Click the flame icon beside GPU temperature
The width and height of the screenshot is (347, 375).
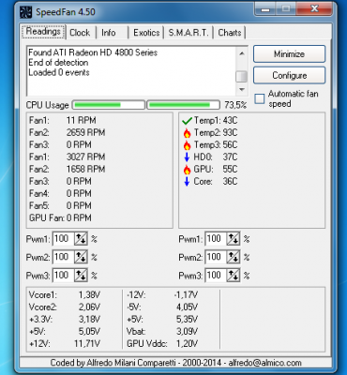coord(187,170)
